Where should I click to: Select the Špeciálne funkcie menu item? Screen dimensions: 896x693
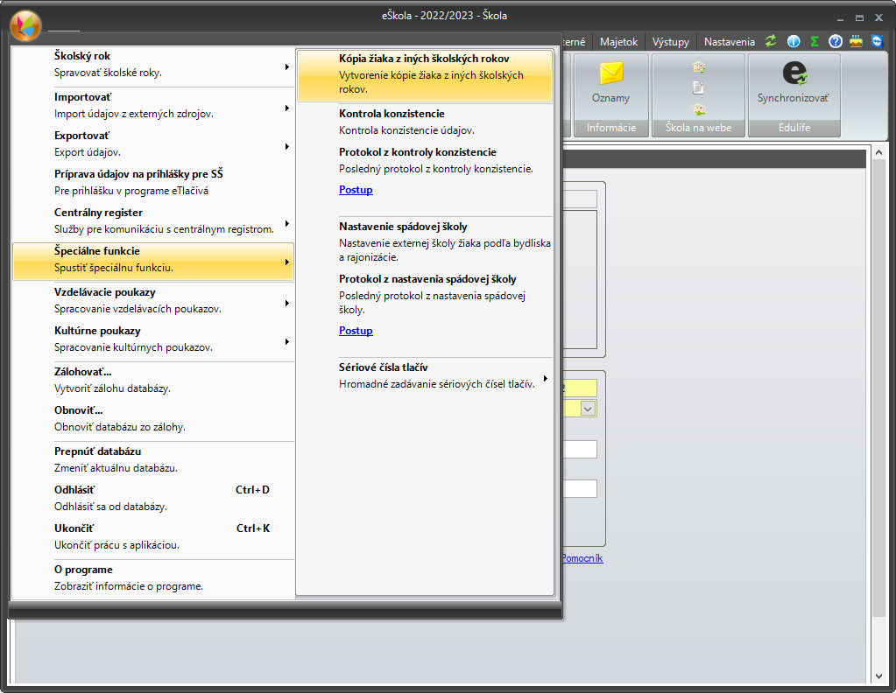pyautogui.click(x=153, y=260)
